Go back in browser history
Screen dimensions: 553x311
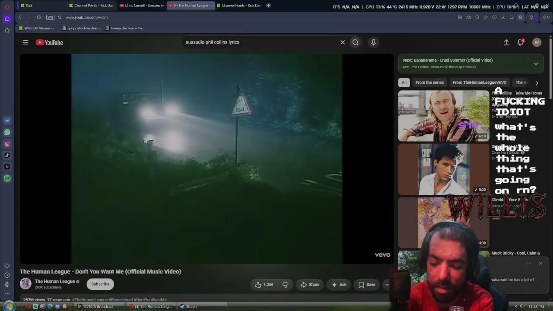[20, 17]
